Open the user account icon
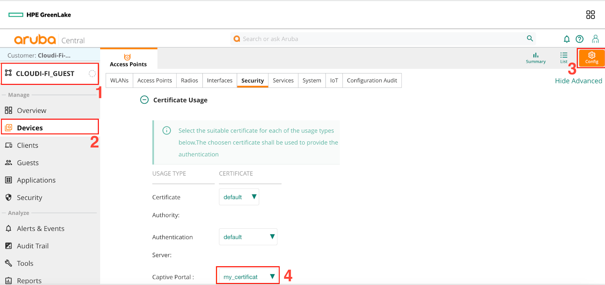605x285 pixels. (x=595, y=39)
